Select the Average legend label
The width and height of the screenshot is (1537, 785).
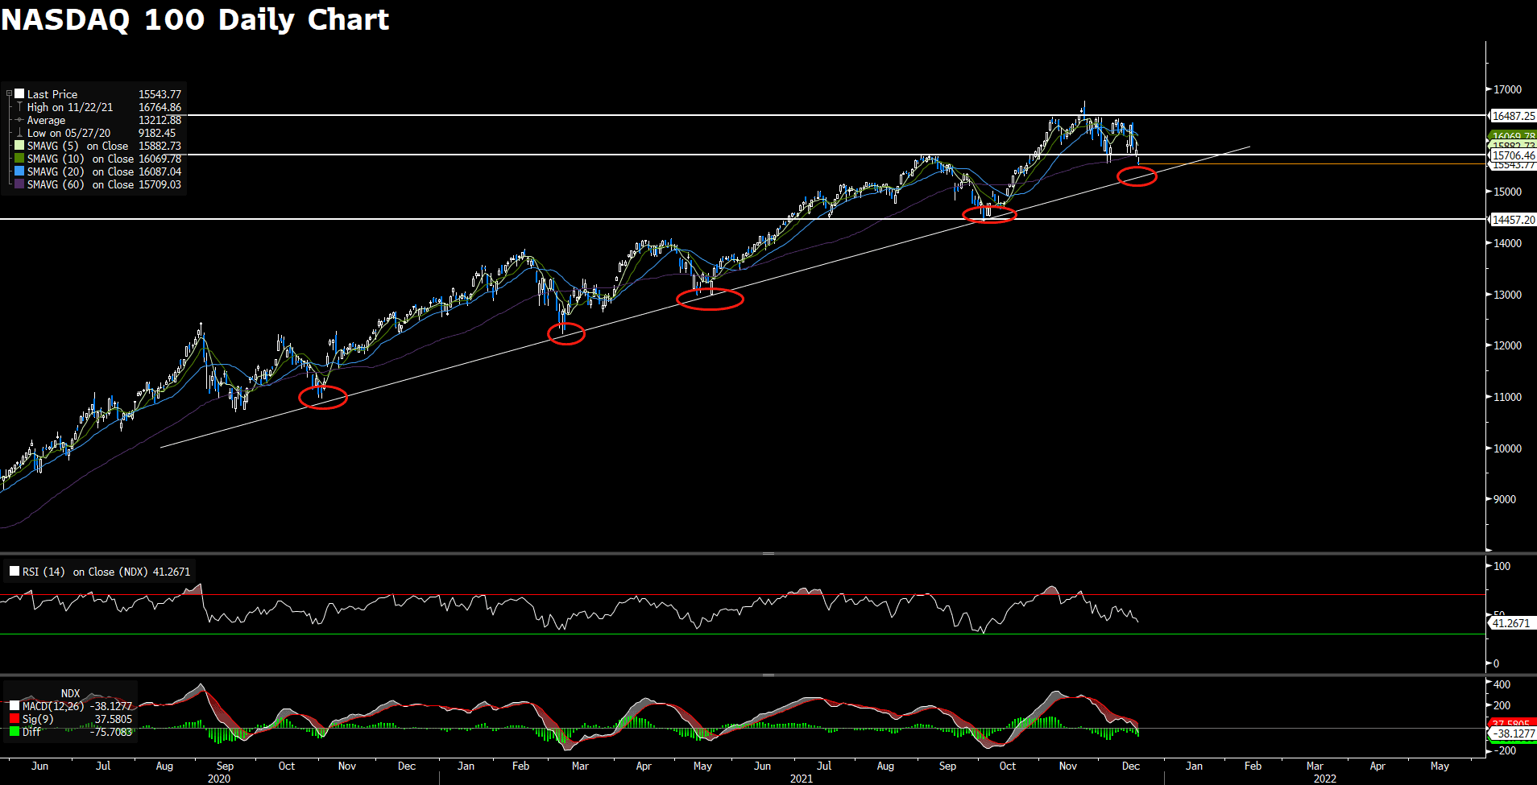(x=46, y=120)
